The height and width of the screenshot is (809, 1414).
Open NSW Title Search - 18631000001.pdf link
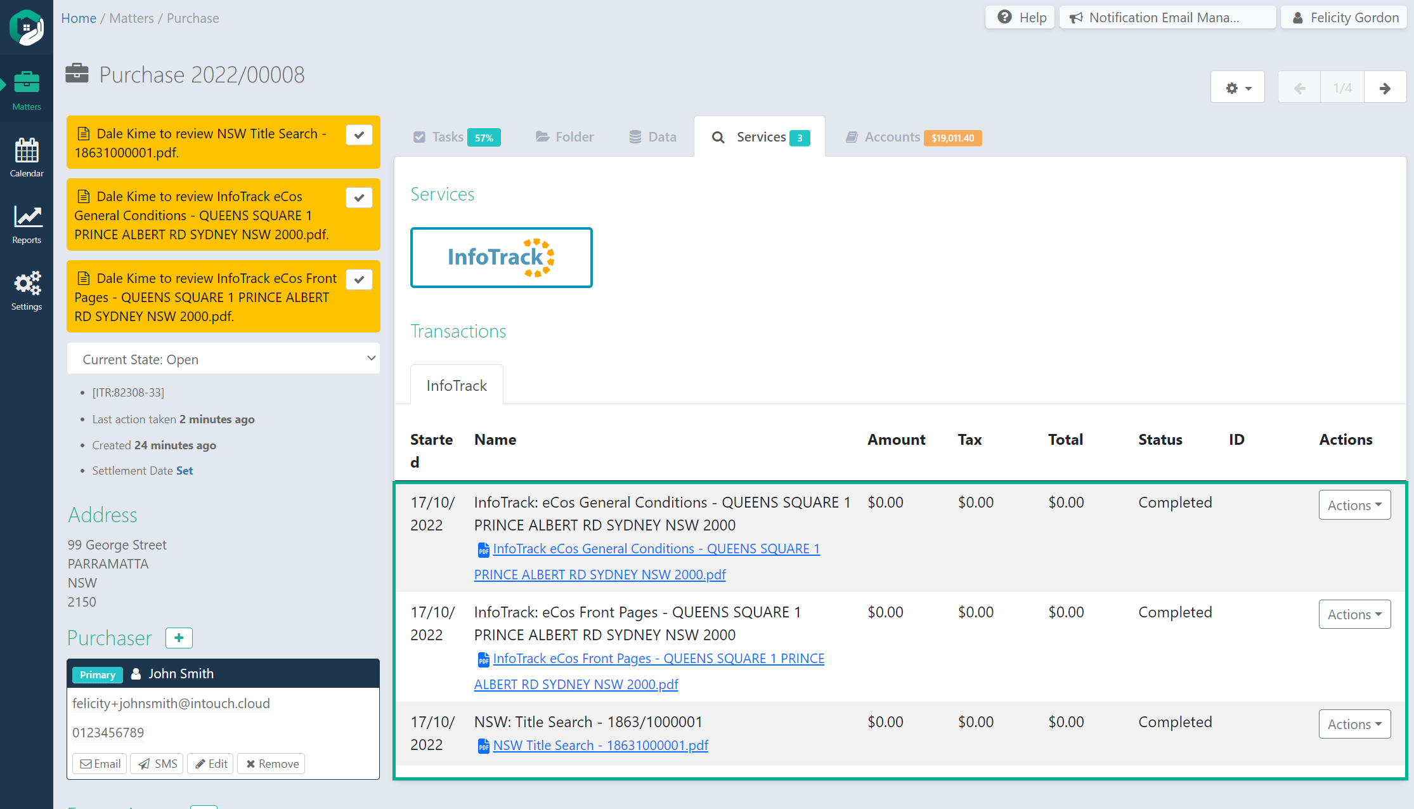click(x=600, y=746)
